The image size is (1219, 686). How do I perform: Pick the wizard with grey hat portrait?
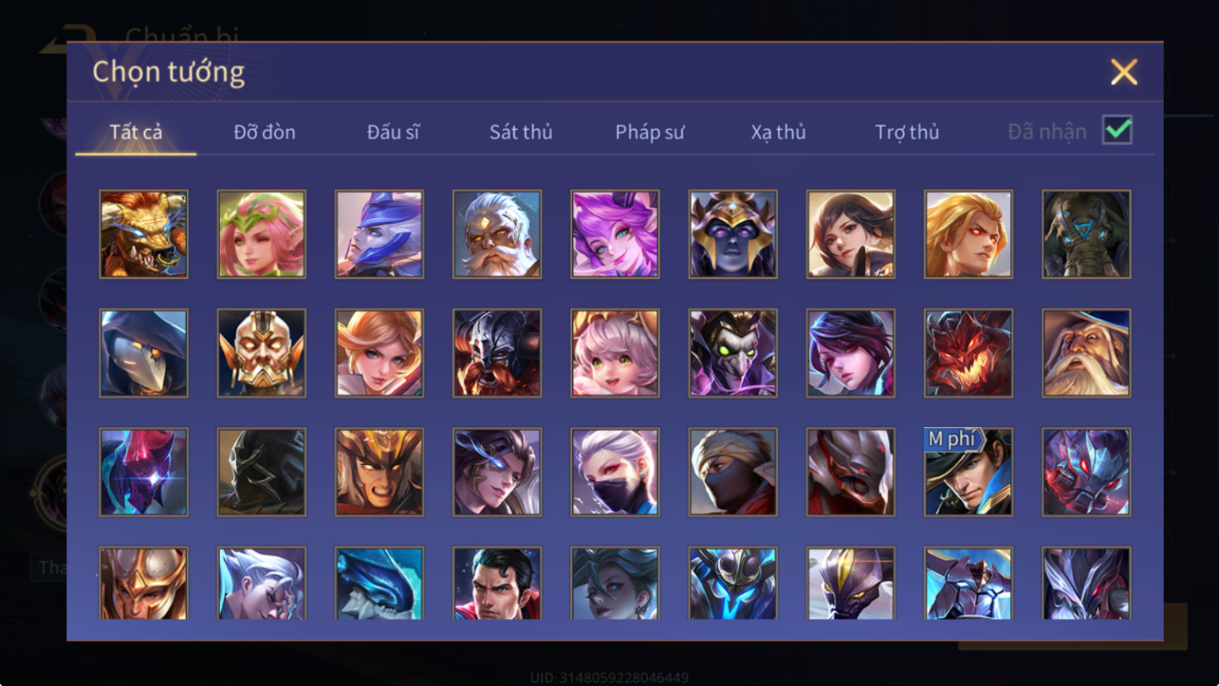[x=1086, y=353]
